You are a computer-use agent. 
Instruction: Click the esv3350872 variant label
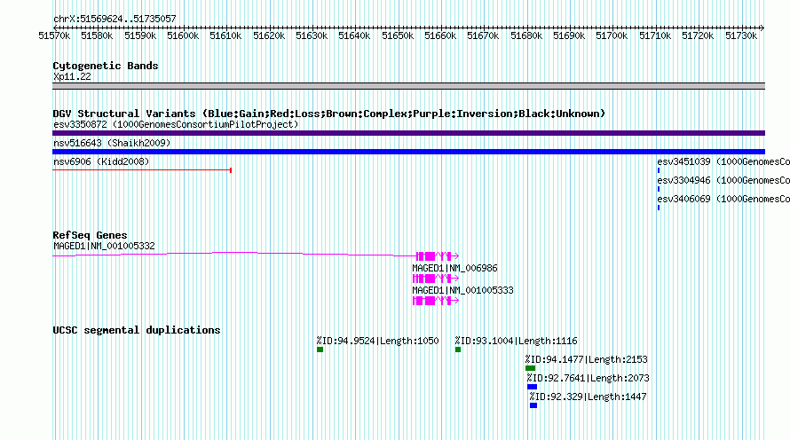(x=176, y=125)
